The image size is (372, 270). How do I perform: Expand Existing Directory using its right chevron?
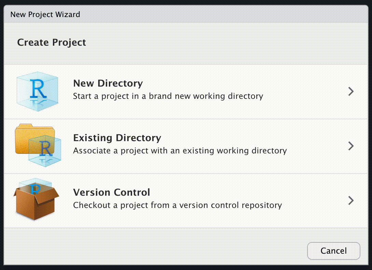click(x=351, y=146)
